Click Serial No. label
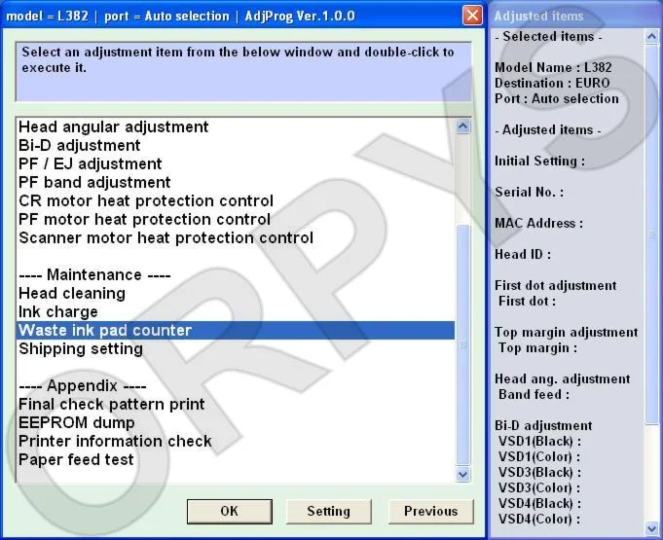The width and height of the screenshot is (663, 540). 529,193
